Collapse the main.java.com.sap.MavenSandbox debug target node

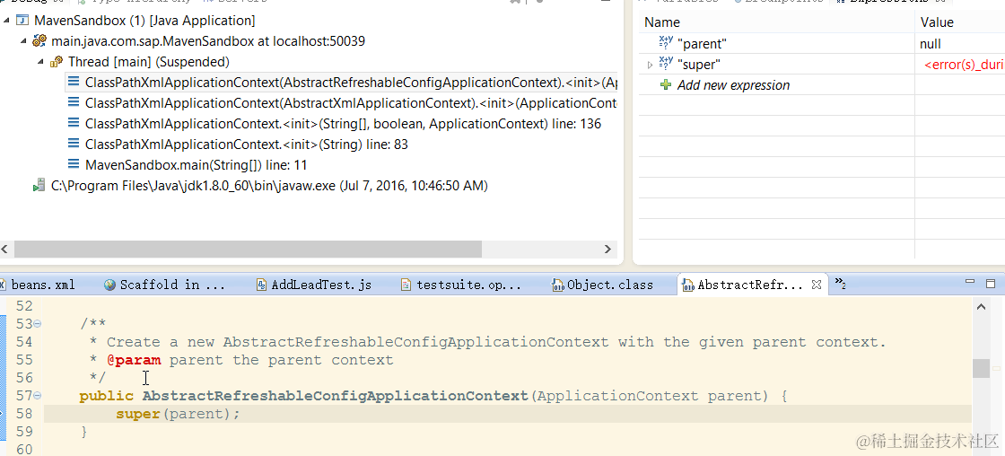coord(23,41)
